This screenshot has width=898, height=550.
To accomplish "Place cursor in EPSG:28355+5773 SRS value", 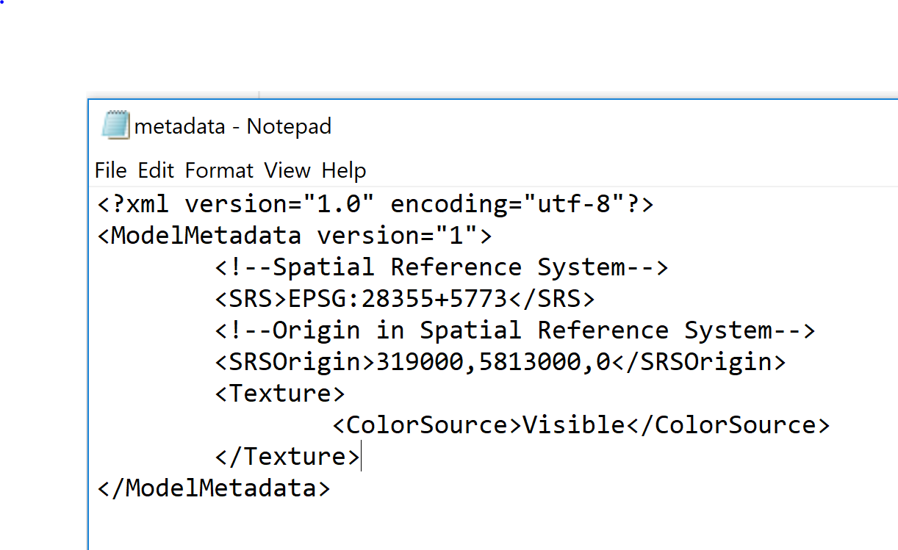I will click(x=398, y=299).
